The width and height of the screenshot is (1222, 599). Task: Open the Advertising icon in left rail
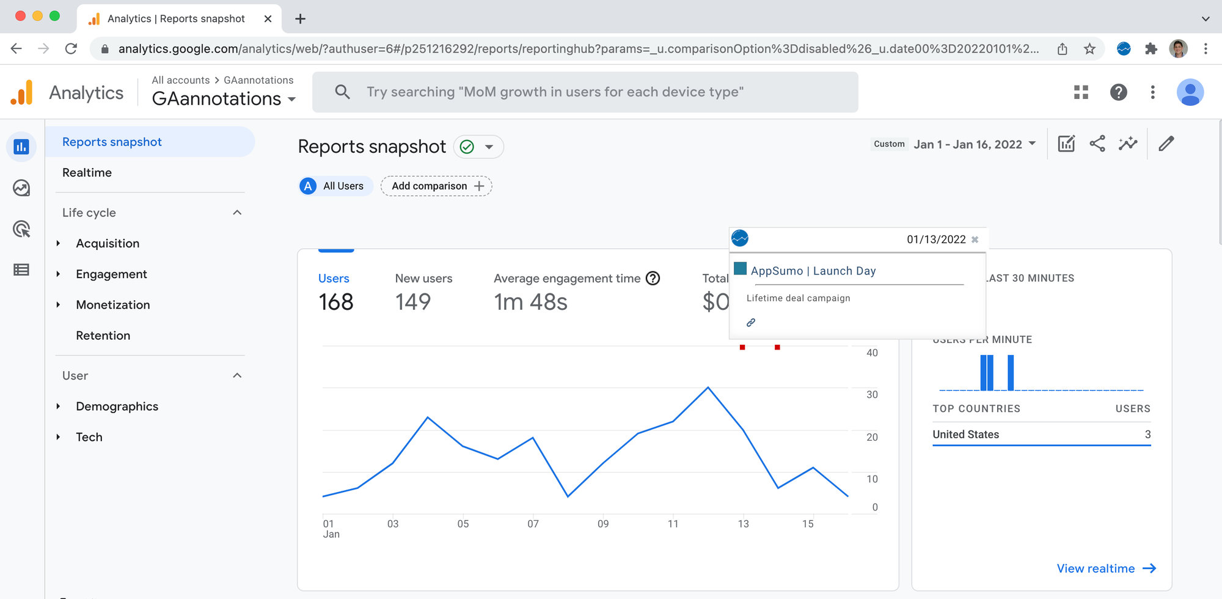point(21,229)
